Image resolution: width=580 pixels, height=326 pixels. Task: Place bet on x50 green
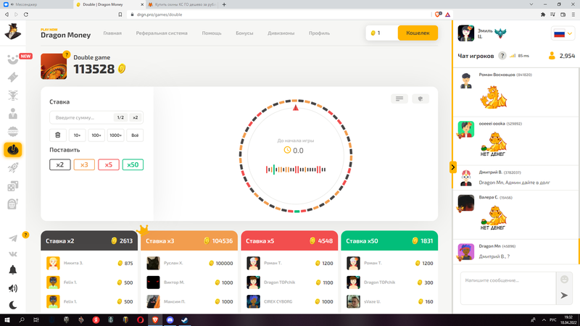pyautogui.click(x=133, y=164)
